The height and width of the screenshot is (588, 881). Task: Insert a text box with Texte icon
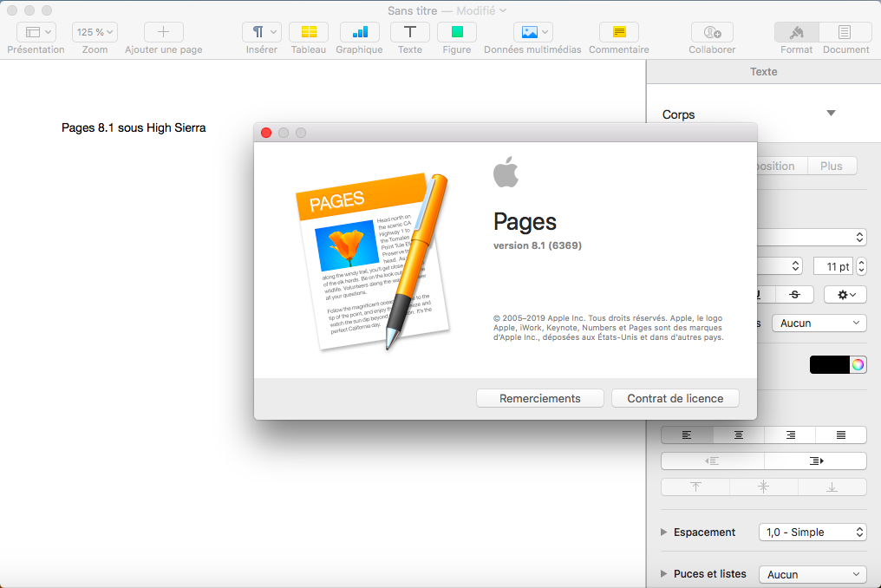[x=410, y=32]
